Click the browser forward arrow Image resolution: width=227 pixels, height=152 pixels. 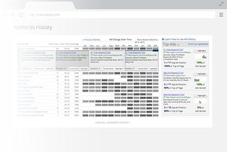click(13, 15)
